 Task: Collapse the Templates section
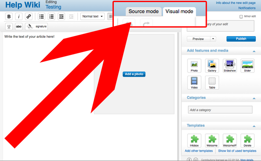point(254,126)
